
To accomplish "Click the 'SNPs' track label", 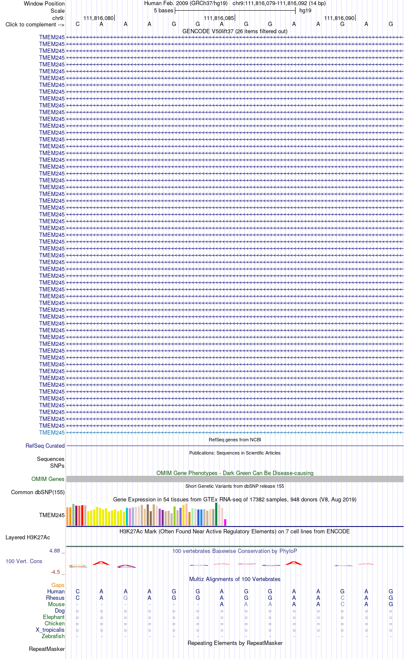I will 57,466.
